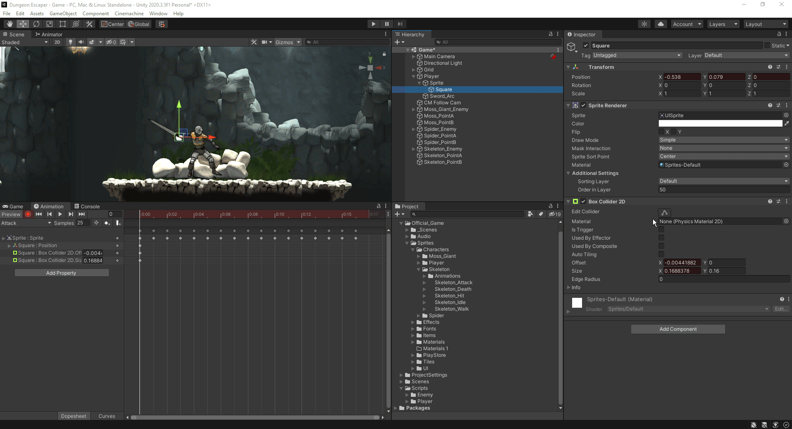Enable Used By Composite checkbox

coord(661,246)
